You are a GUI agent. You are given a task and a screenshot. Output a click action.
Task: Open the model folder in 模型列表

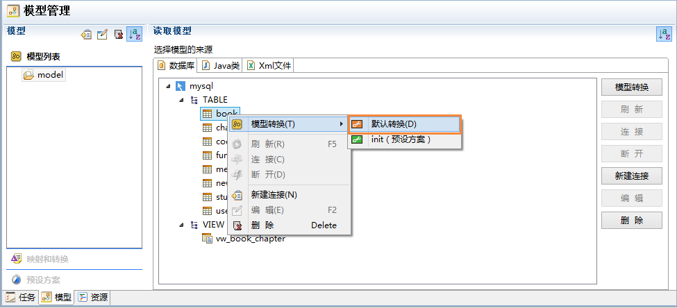pos(44,75)
